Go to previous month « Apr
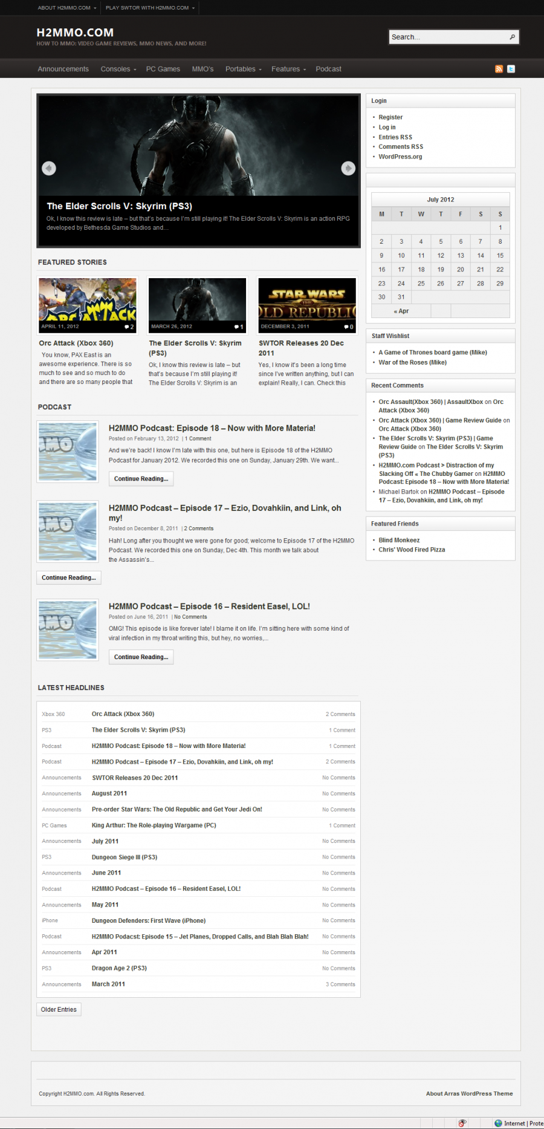Screen dimensions: 544x1129 pos(401,311)
